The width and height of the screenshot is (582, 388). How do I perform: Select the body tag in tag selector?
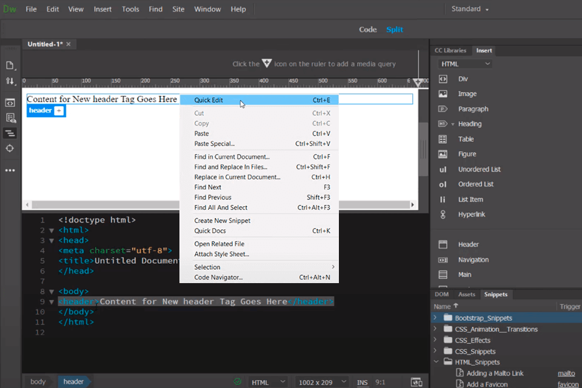[x=38, y=382]
